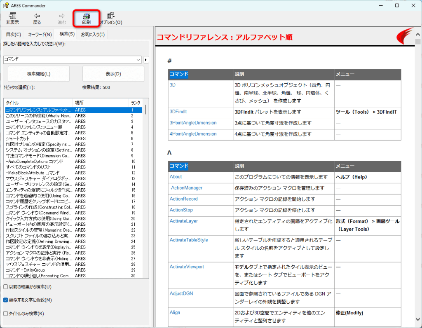Image resolution: width=422 pixels, height=328 pixels.
Task: Select result コマンド ウィンドウ(Command Wind…
Action: point(73,213)
